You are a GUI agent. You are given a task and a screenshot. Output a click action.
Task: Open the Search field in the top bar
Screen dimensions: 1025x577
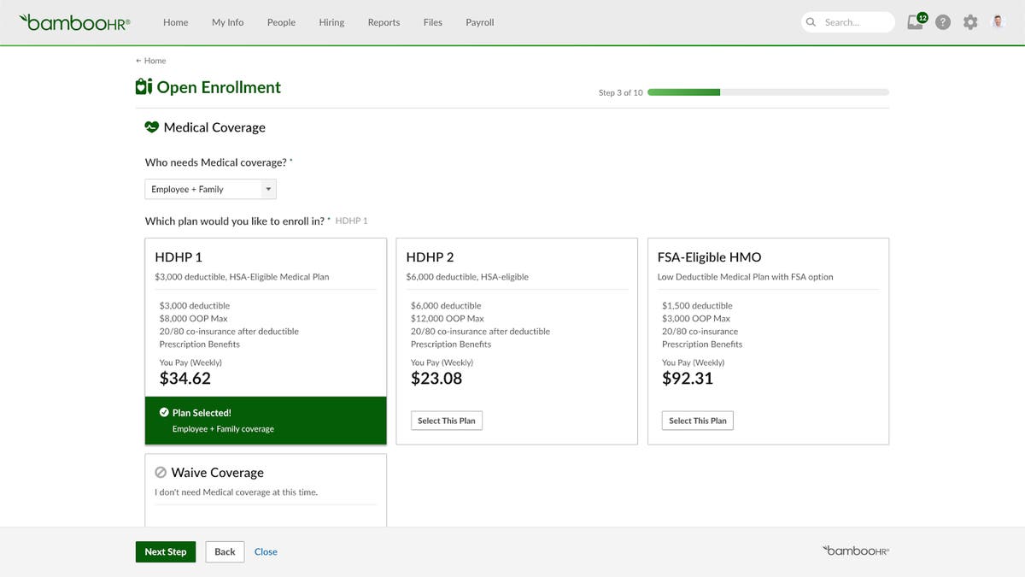(x=847, y=21)
